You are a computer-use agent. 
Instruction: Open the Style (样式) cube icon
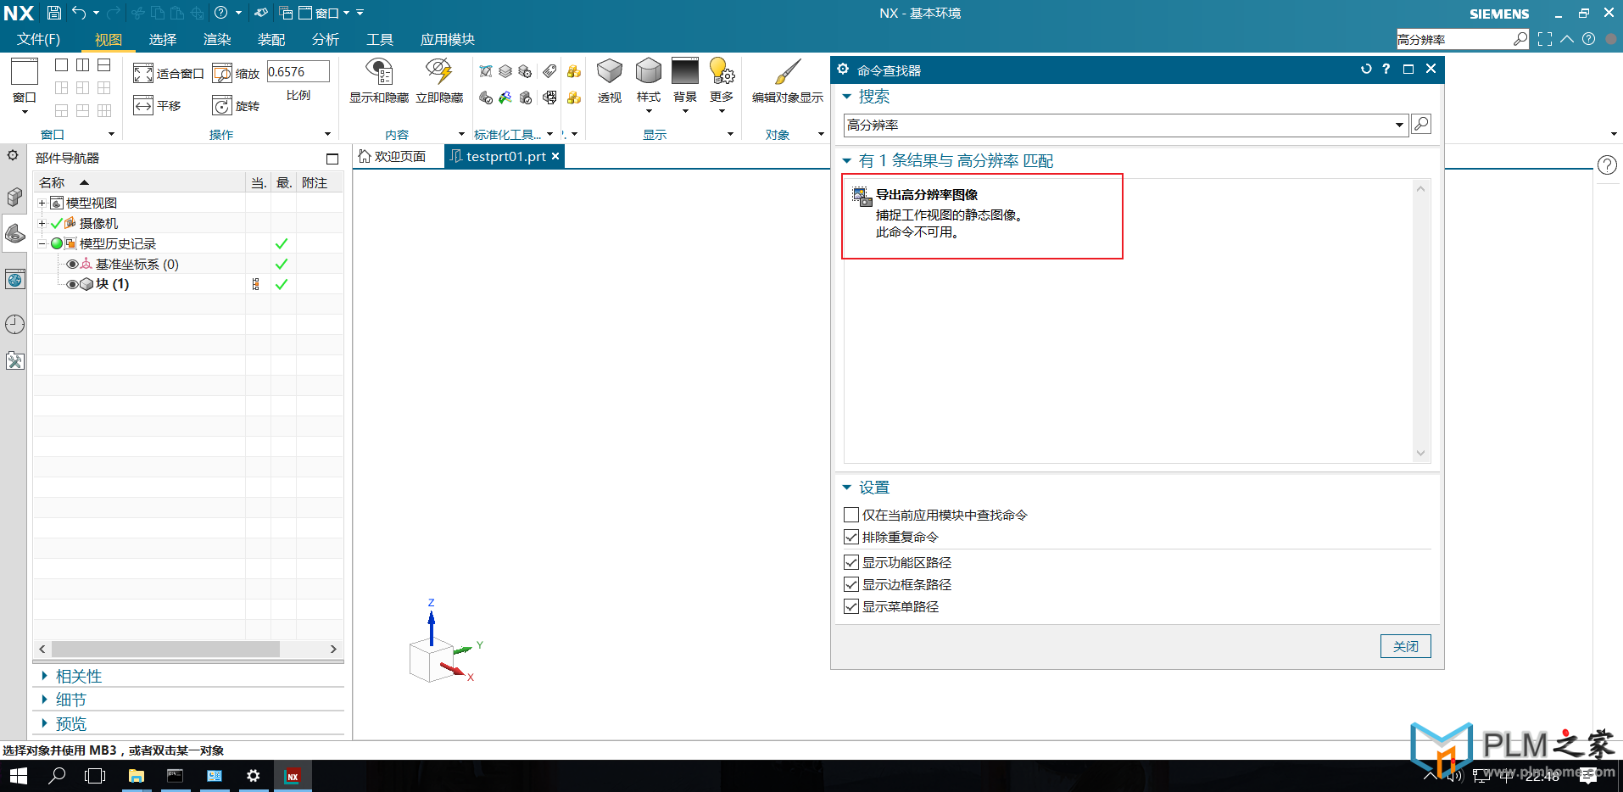pyautogui.click(x=649, y=71)
